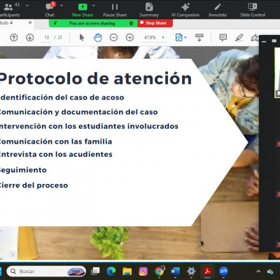Expand the Participants options arrow
Viewport: 280px width, 280px height.
pos(27,5)
